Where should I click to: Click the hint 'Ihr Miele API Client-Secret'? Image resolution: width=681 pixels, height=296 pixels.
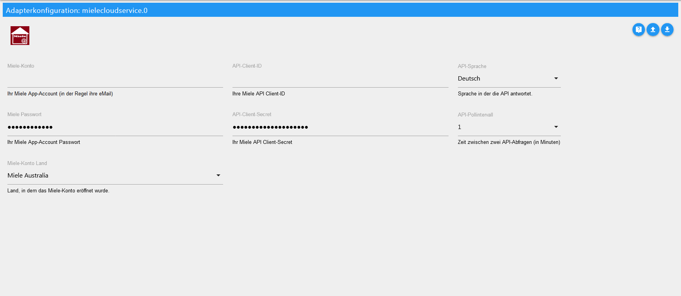tap(262, 142)
